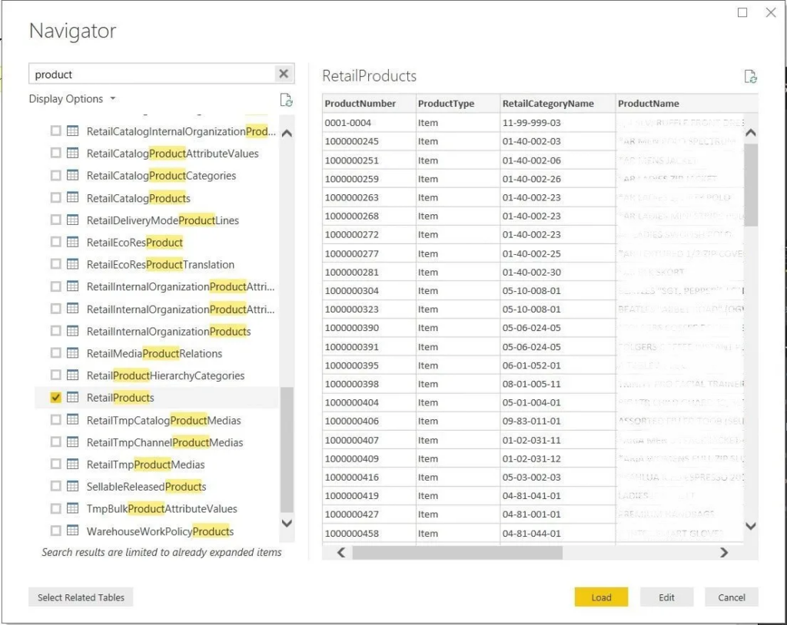This screenshot has height=625, width=787.
Task: Click the horizontal scrollbar thumb of preview
Action: click(457, 552)
